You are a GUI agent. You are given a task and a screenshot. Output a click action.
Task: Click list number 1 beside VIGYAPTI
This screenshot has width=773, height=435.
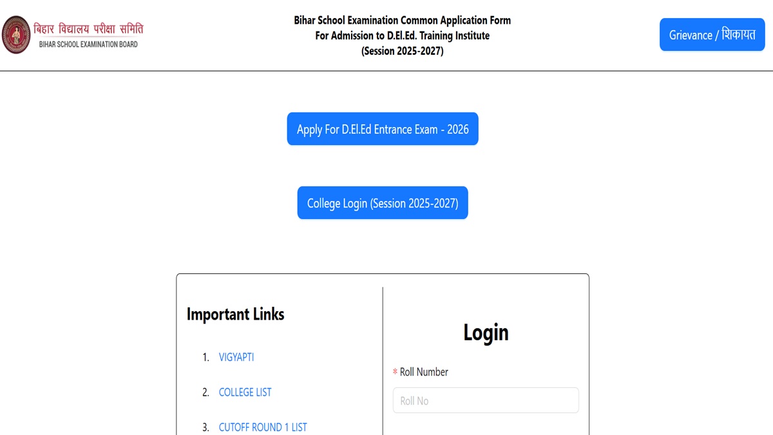pyautogui.click(x=205, y=357)
